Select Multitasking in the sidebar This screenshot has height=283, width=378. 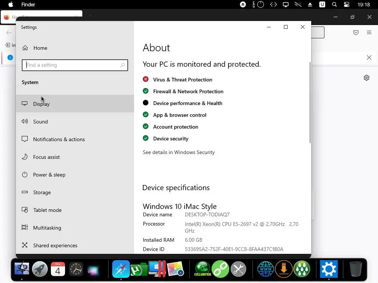[x=75, y=228]
